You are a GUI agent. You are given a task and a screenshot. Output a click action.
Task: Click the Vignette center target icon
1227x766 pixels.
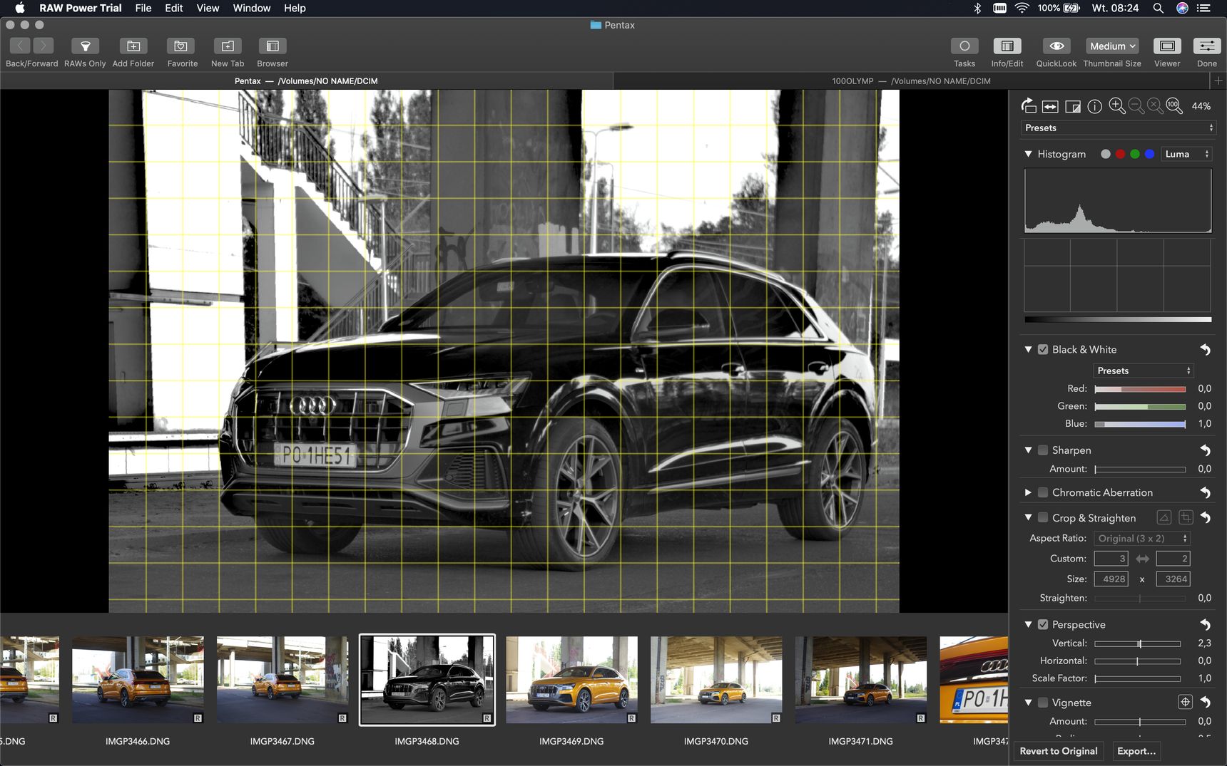(1185, 702)
